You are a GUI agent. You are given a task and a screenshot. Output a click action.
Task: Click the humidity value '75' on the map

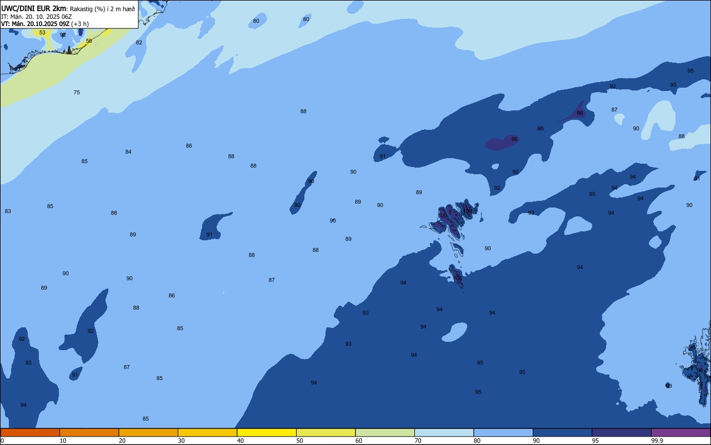click(x=77, y=93)
